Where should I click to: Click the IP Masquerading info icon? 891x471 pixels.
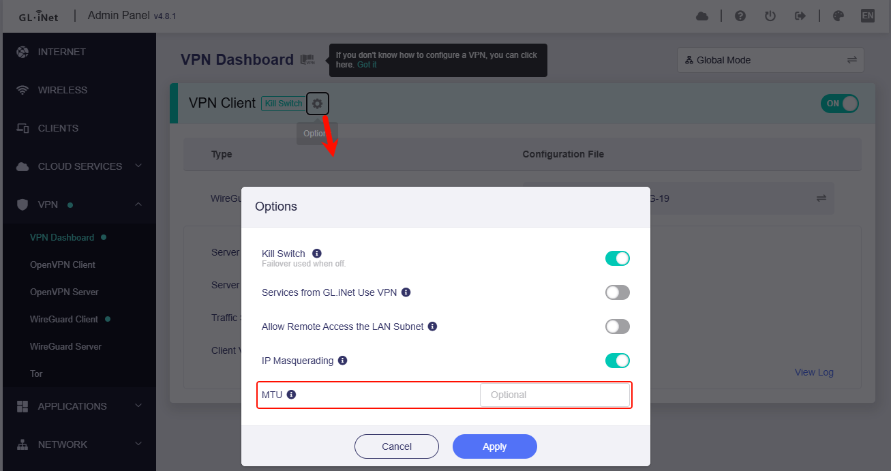click(x=343, y=361)
